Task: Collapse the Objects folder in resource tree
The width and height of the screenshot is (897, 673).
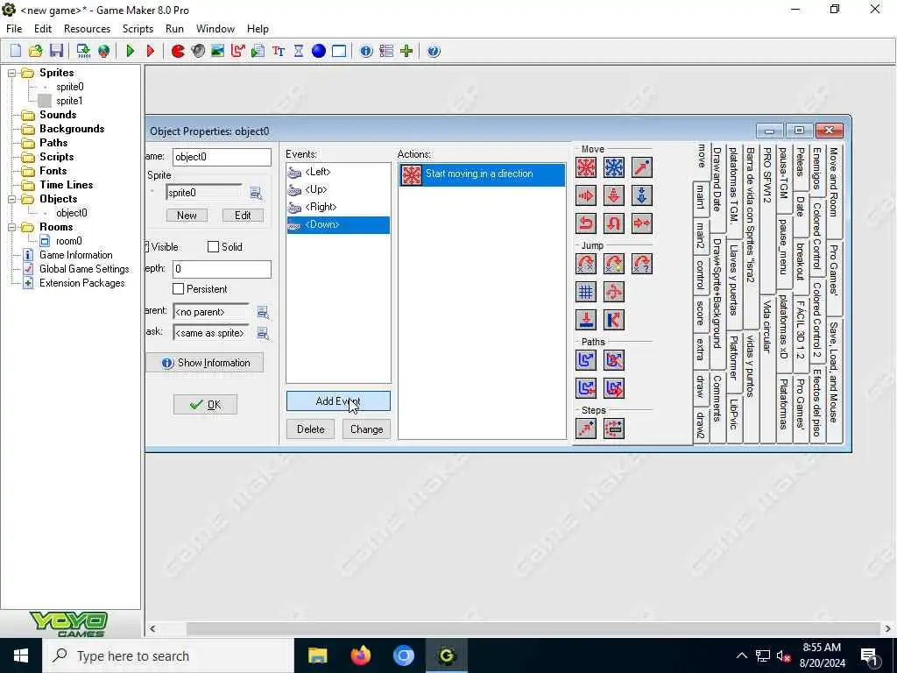Action: (12, 199)
